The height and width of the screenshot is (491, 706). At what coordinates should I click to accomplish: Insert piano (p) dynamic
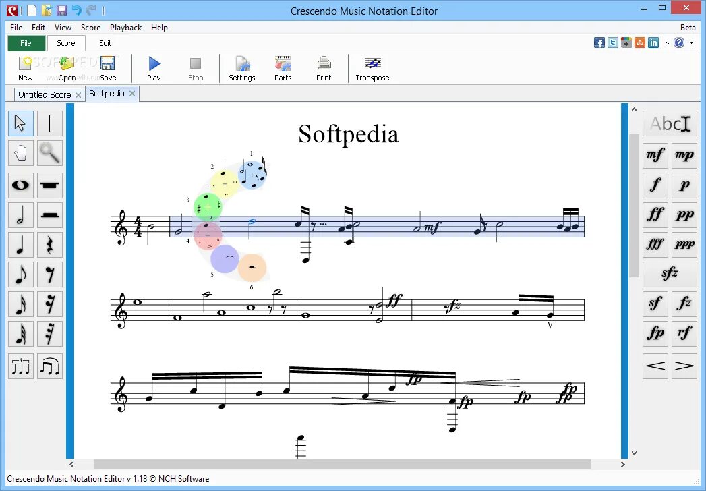pos(684,185)
